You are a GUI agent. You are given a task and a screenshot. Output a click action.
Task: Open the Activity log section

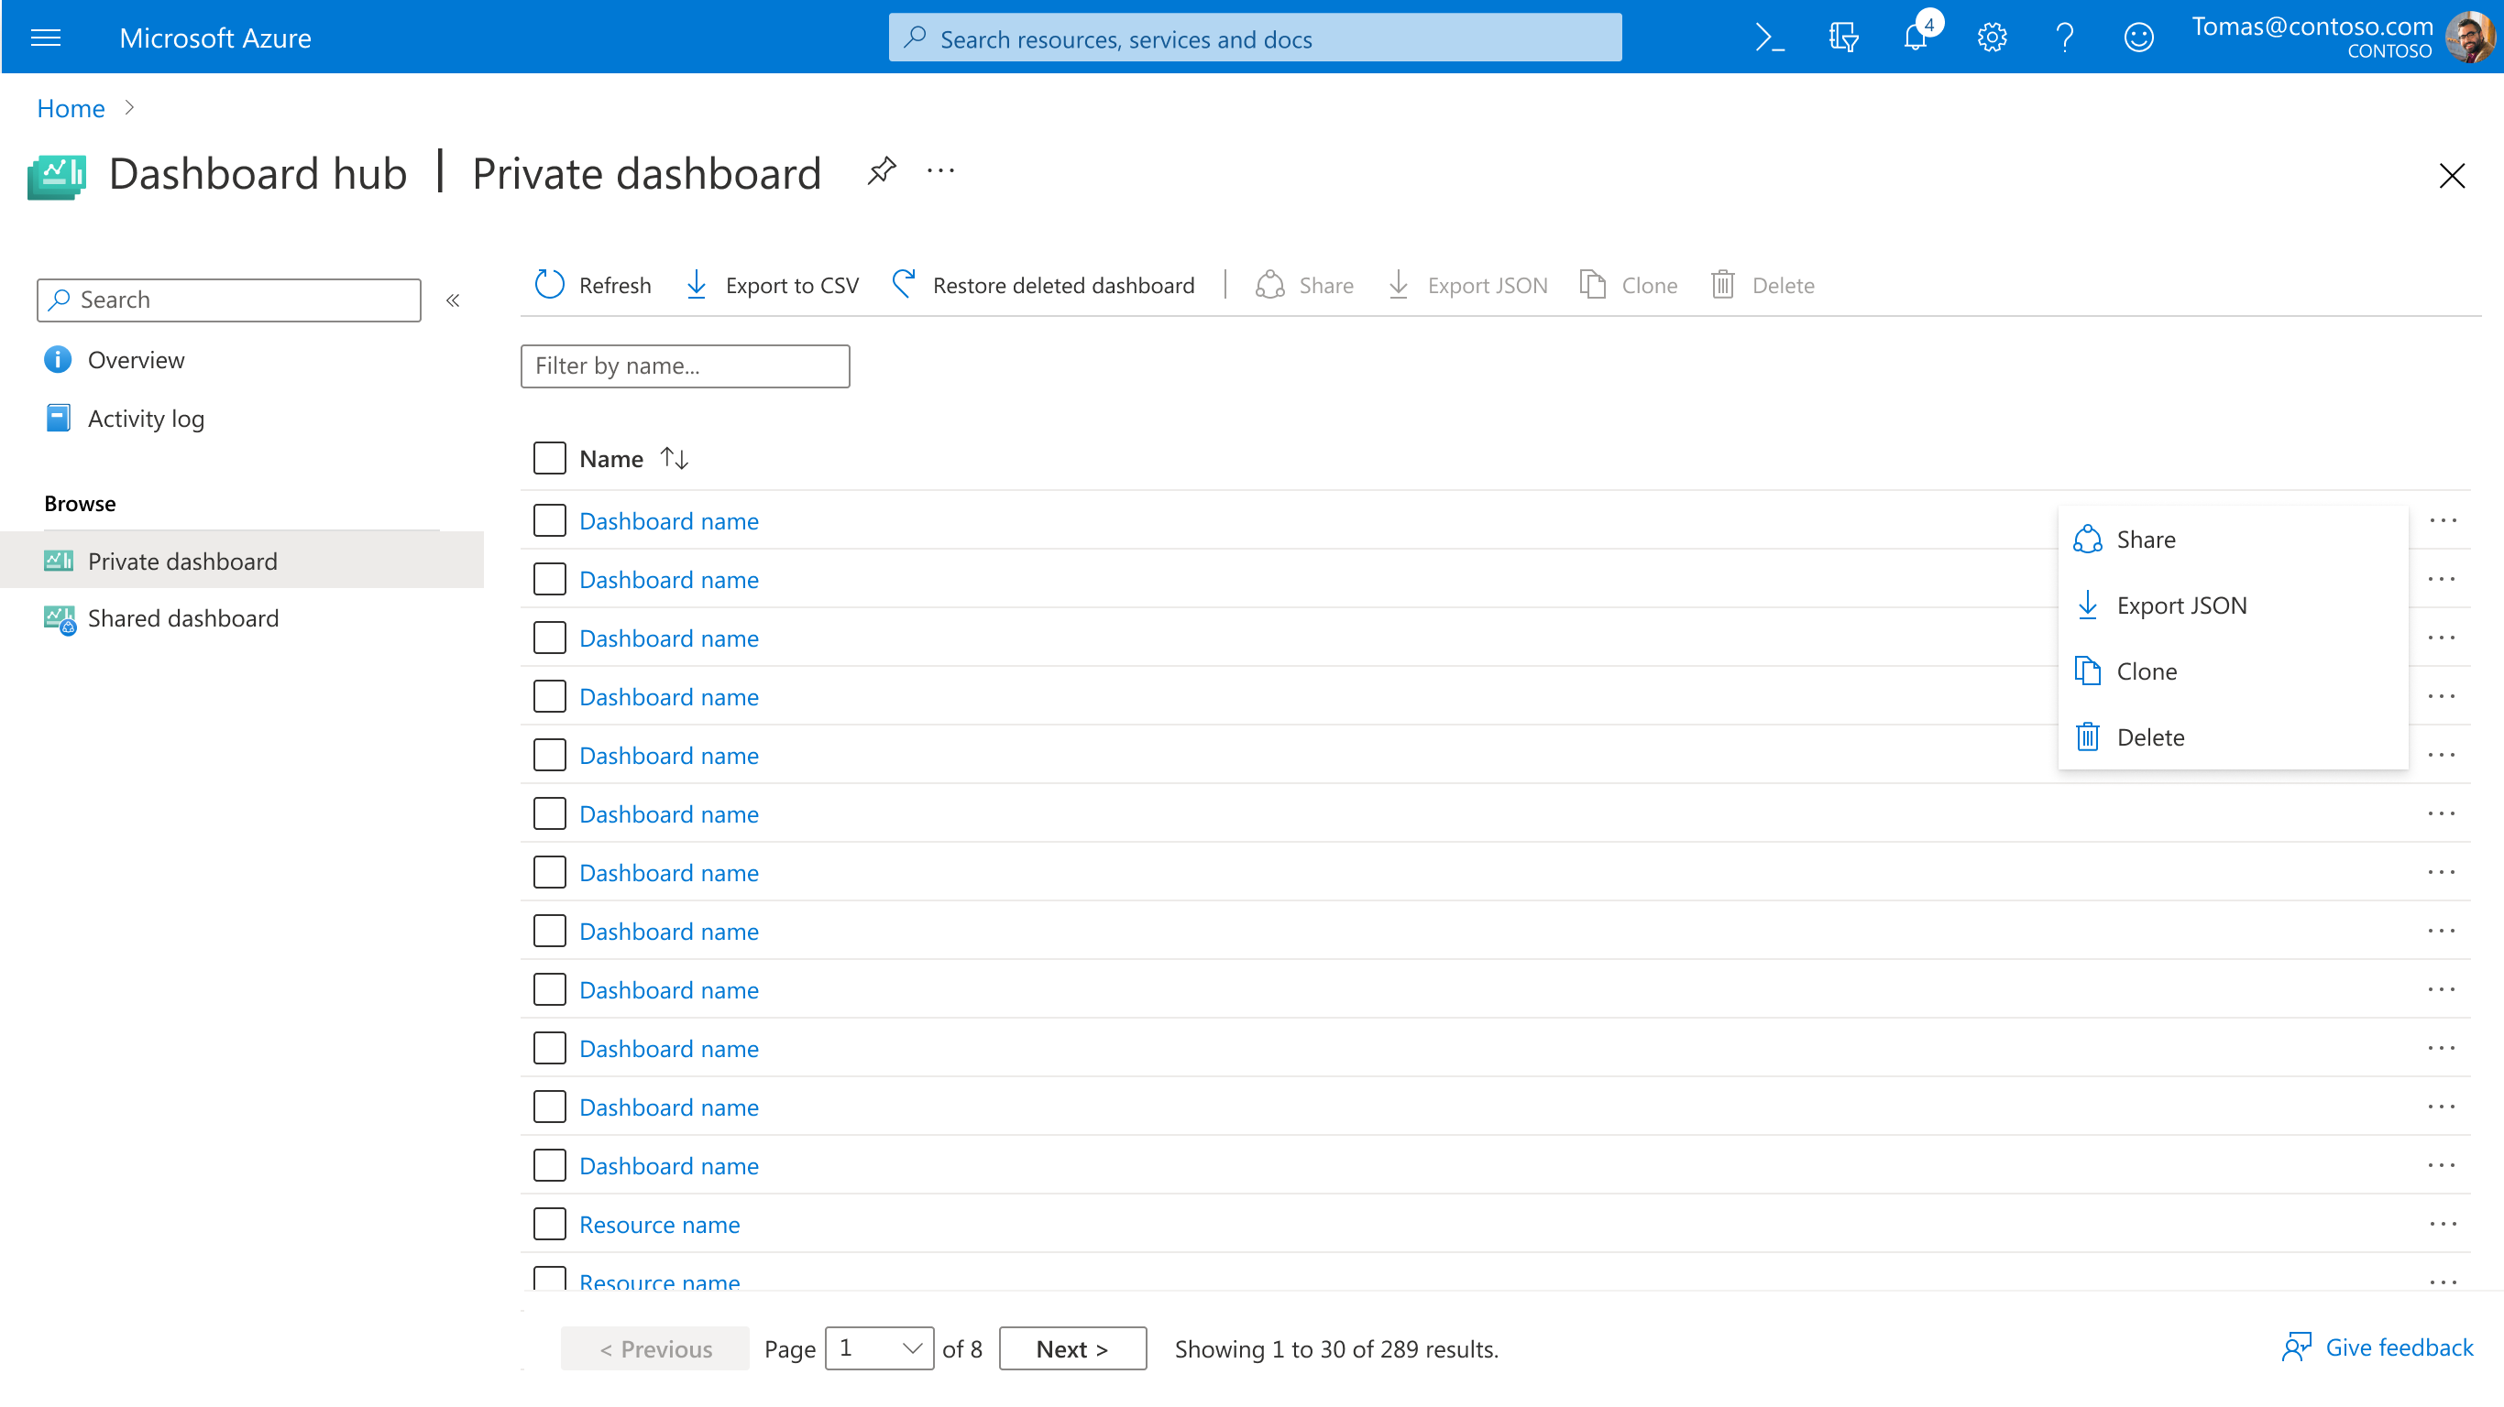[146, 418]
